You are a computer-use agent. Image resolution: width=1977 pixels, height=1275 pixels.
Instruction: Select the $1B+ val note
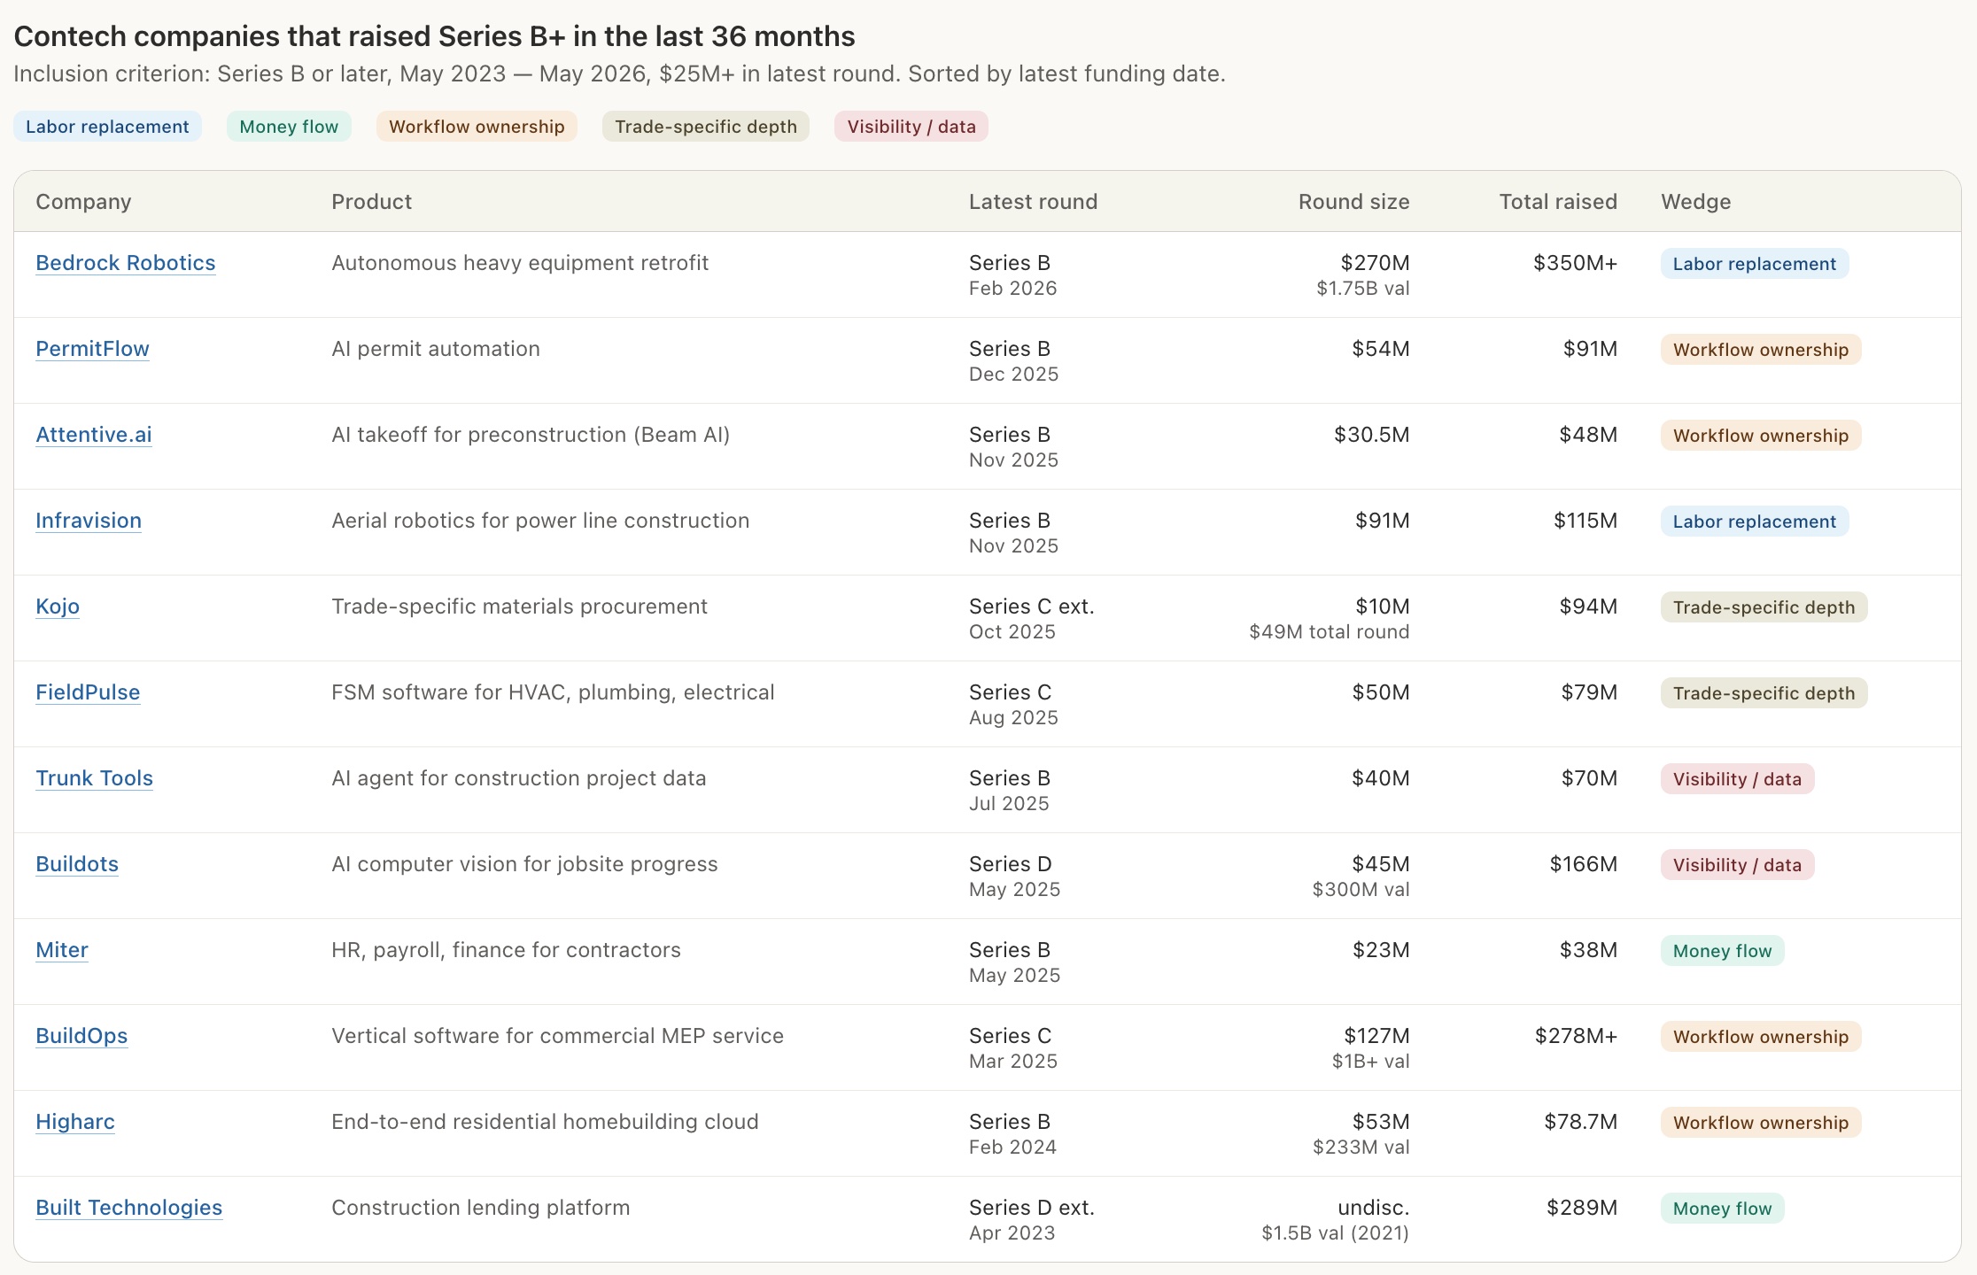point(1370,1062)
